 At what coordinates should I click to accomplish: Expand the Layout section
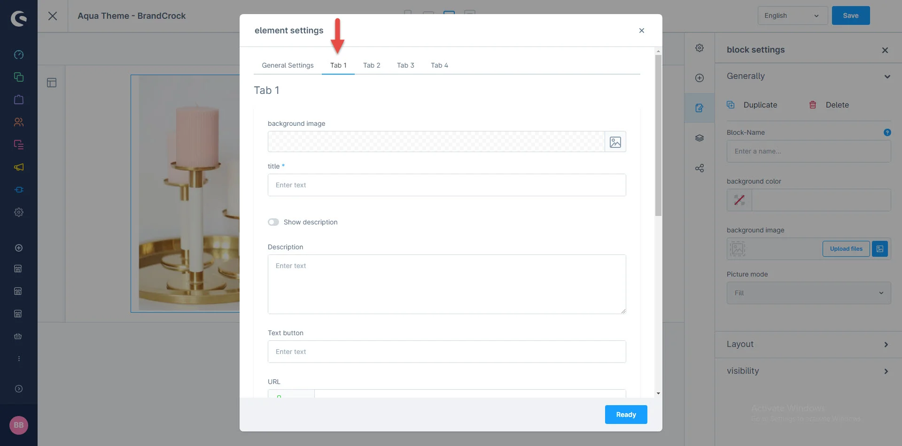[x=808, y=344]
